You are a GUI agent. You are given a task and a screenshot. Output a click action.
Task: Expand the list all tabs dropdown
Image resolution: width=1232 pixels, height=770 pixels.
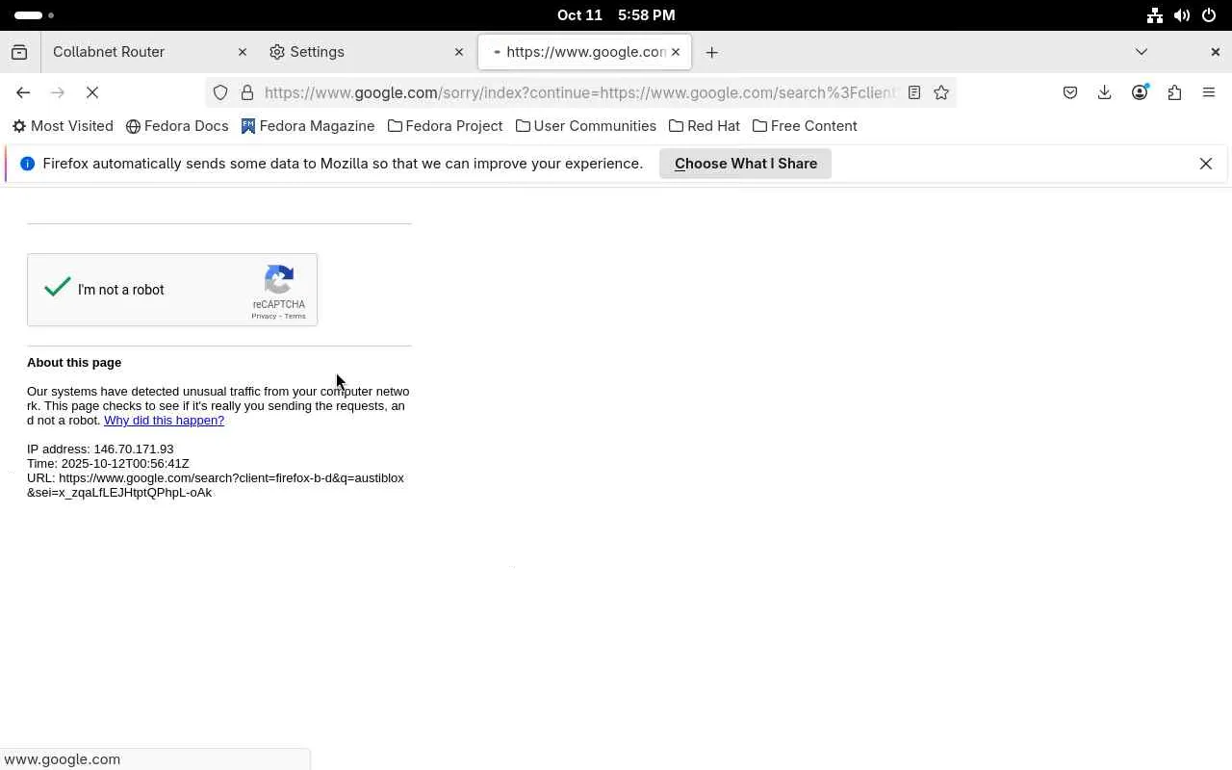(x=1142, y=52)
